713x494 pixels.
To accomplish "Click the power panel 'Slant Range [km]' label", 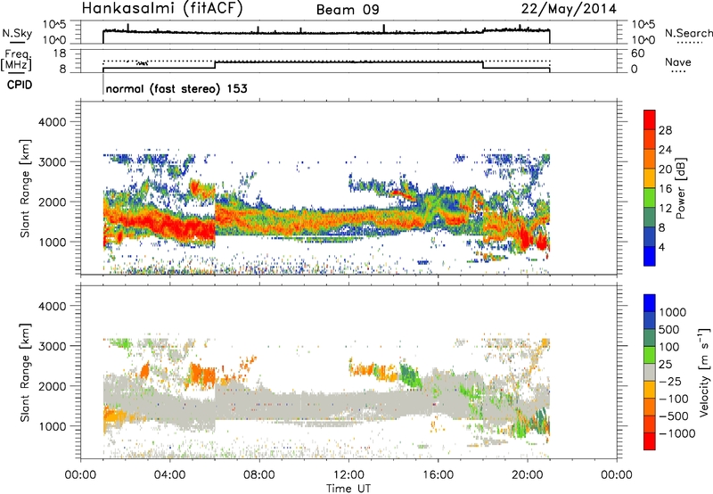I will pyautogui.click(x=25, y=188).
